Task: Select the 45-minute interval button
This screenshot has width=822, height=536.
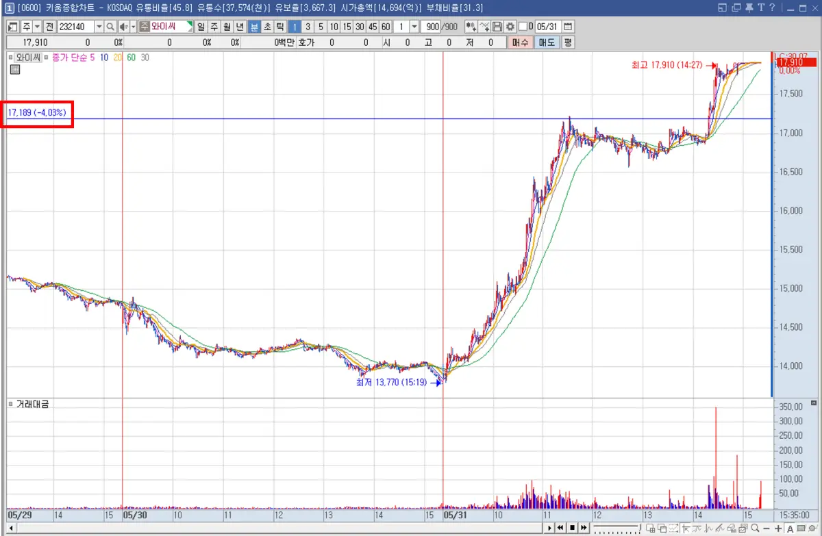Action: click(372, 27)
